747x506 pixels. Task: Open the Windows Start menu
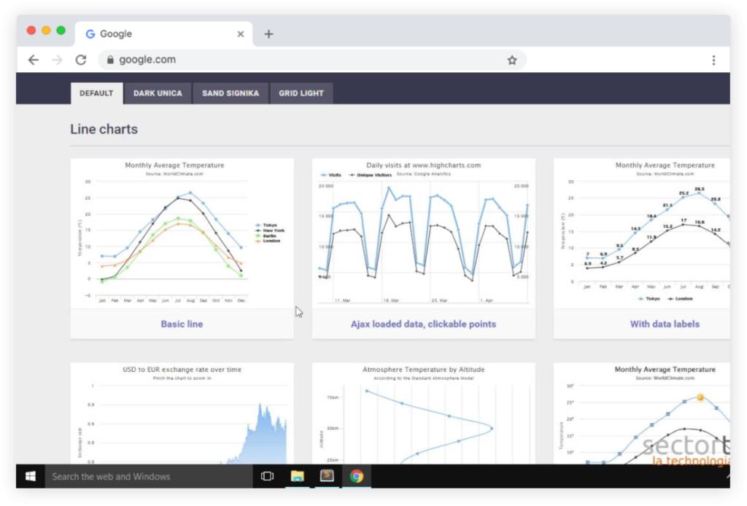click(x=31, y=476)
